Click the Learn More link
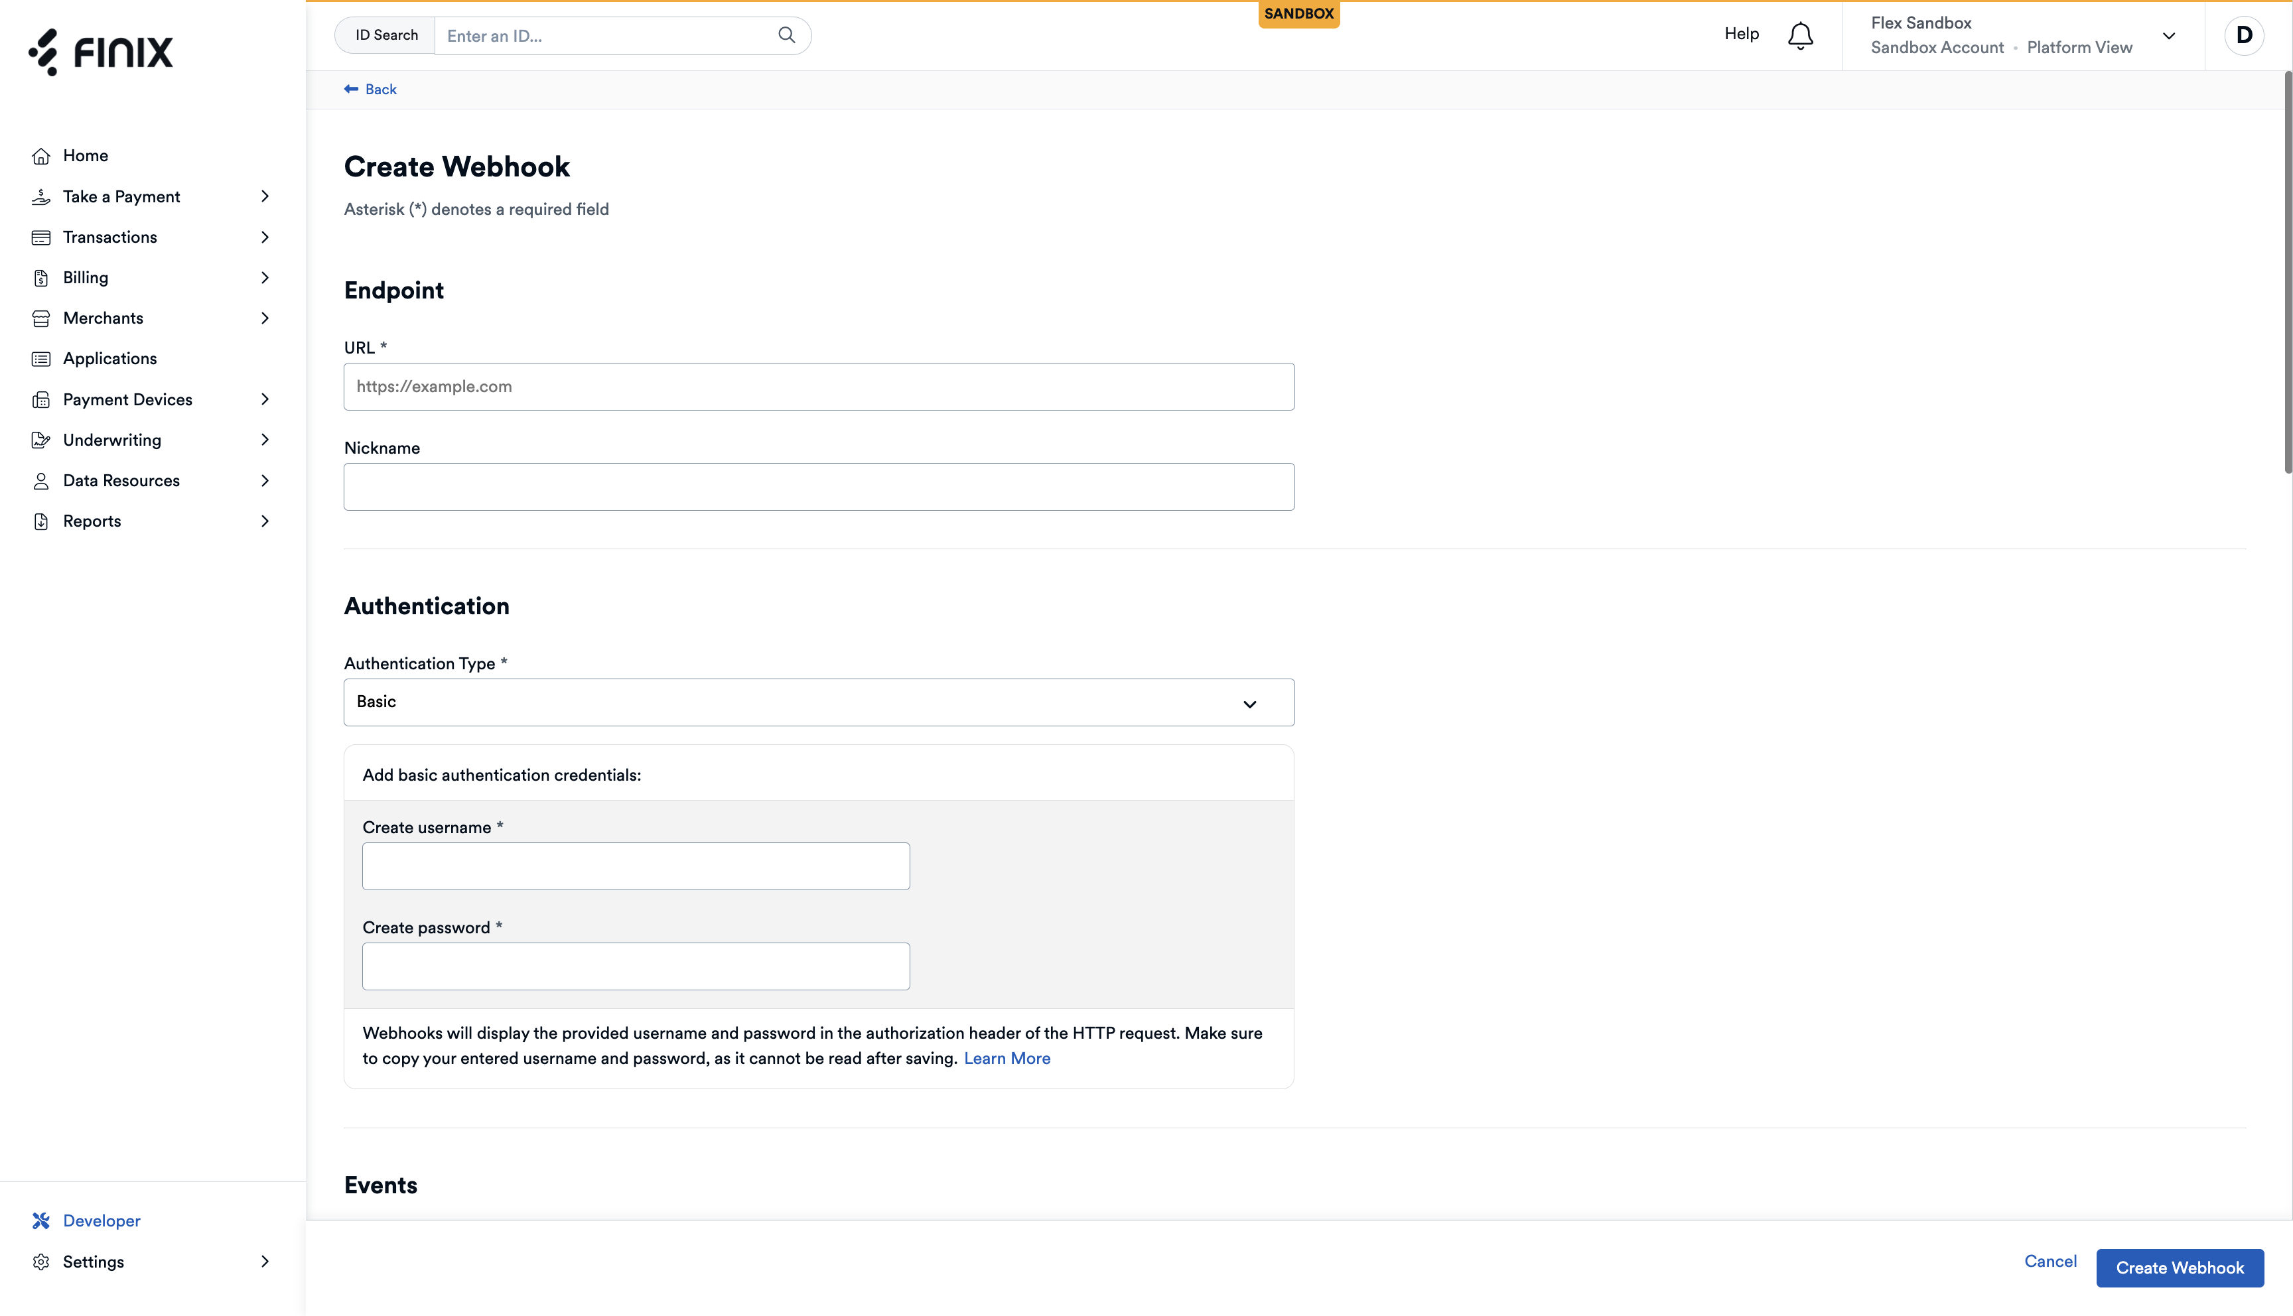Image resolution: width=2293 pixels, height=1316 pixels. (1007, 1059)
